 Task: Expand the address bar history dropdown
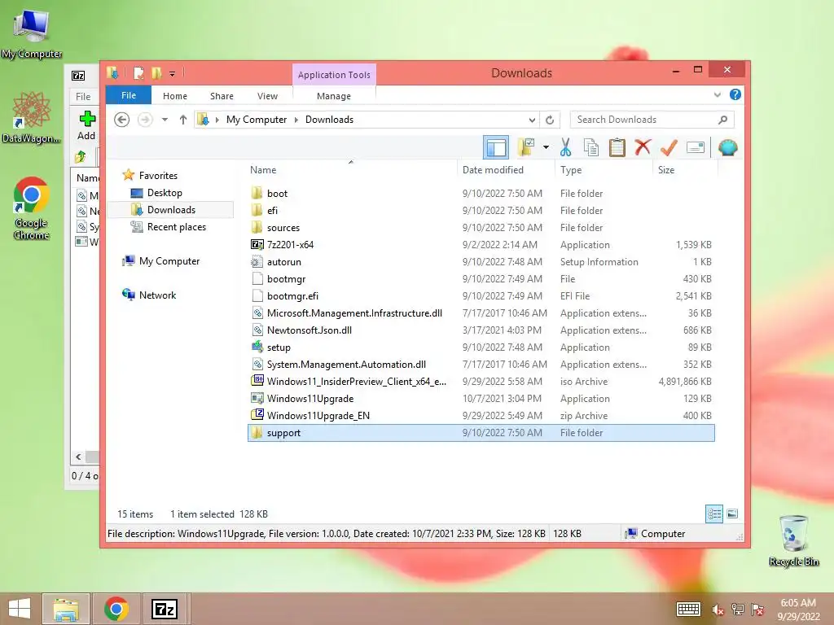(x=532, y=120)
